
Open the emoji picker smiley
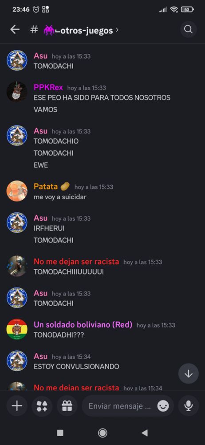click(x=163, y=406)
